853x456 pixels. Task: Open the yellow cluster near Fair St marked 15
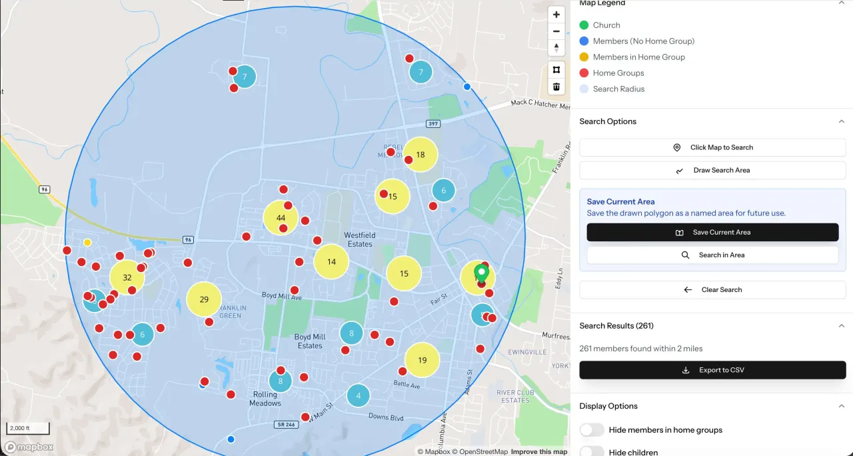pos(404,273)
